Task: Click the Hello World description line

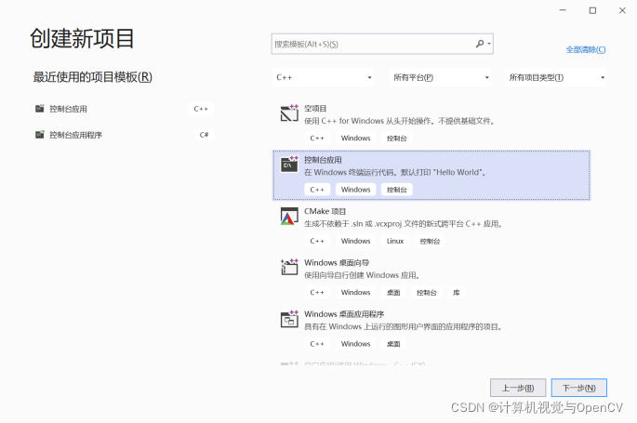Action: pos(395,173)
